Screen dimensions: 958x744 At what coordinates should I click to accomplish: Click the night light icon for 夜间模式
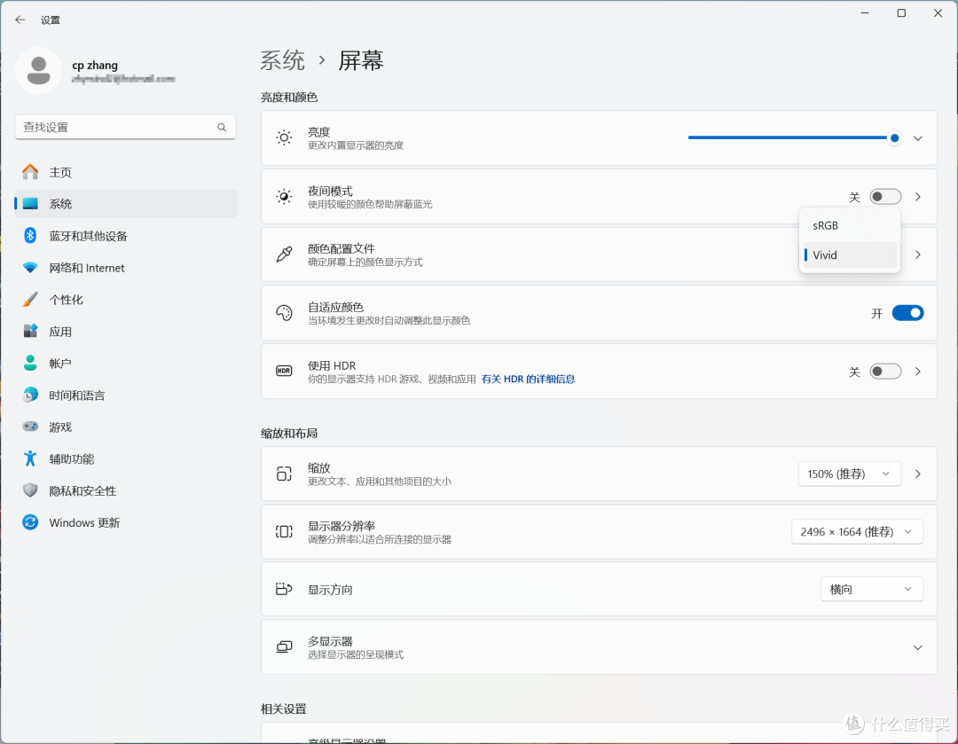(284, 197)
